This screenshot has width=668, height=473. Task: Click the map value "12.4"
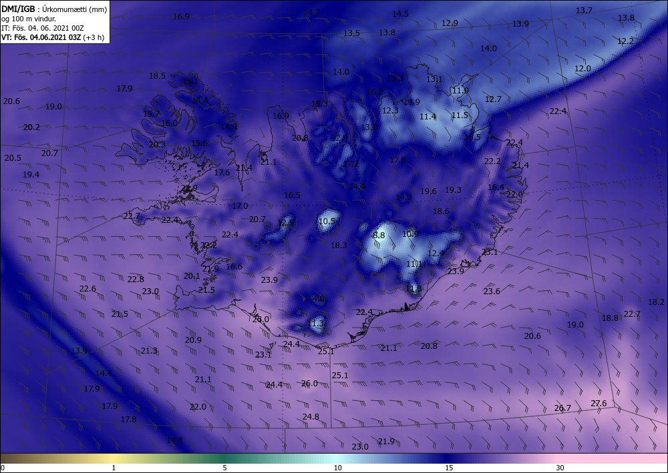(x=436, y=253)
